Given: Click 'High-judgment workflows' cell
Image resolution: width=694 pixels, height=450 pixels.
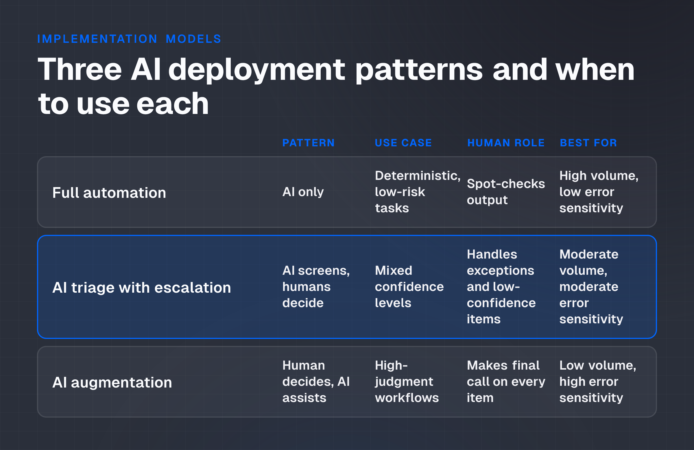Looking at the screenshot, I should pyautogui.click(x=407, y=381).
